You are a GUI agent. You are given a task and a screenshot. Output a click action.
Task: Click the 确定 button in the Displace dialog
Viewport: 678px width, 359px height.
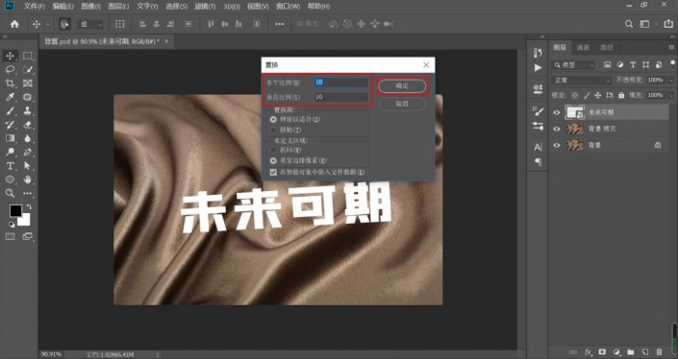[x=402, y=85]
